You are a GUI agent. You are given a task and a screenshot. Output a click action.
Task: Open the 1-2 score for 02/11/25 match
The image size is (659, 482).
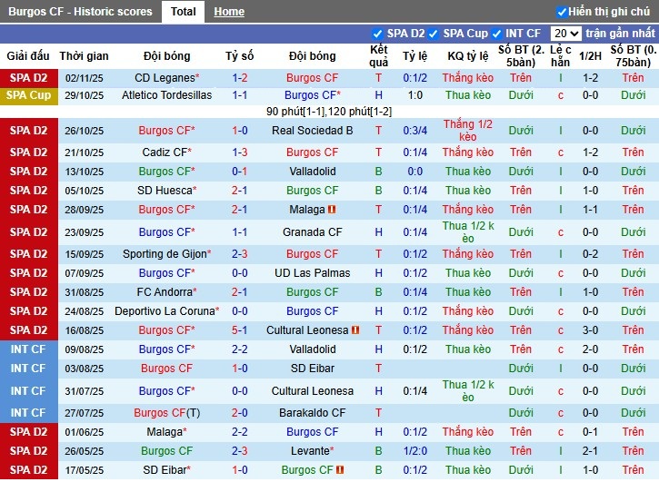pos(240,78)
